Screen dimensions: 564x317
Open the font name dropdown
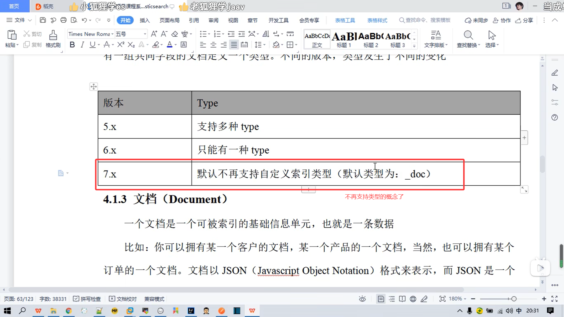[x=112, y=34]
